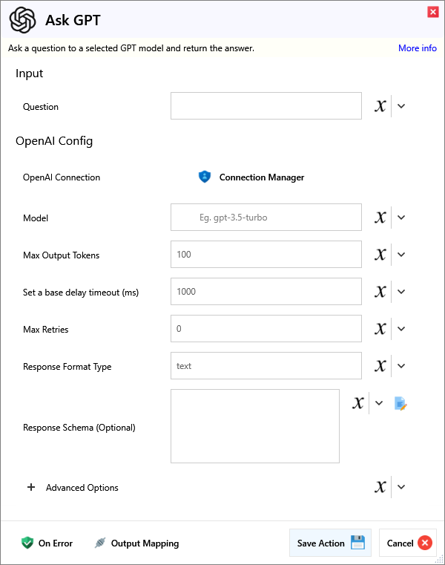The image size is (445, 565).
Task: Click the variable icon for Response Format Type
Action: pyautogui.click(x=380, y=366)
